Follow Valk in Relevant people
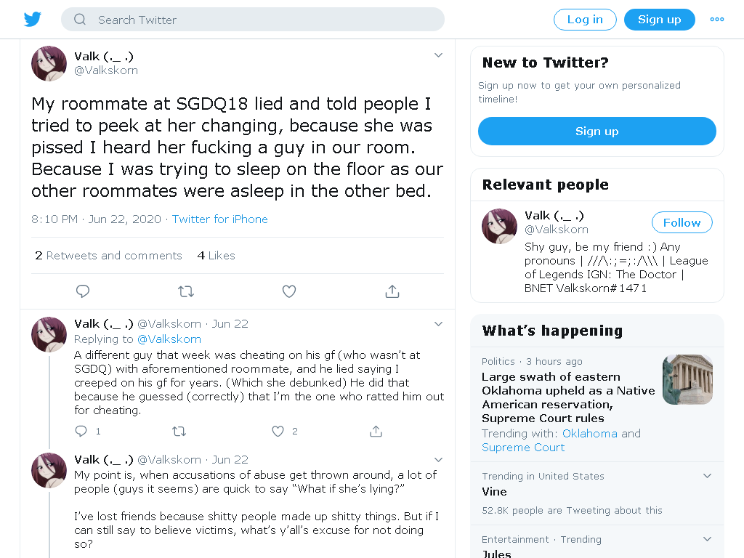Viewport: 744px width, 558px height. point(682,222)
